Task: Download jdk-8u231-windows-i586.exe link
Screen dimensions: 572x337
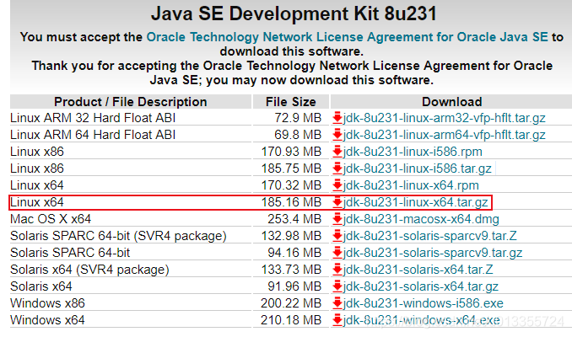Action: pyautogui.click(x=424, y=303)
